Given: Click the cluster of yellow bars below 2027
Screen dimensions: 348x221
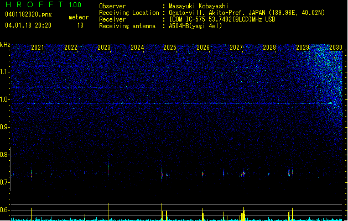Looking at the screenshot, I should tap(243, 214).
